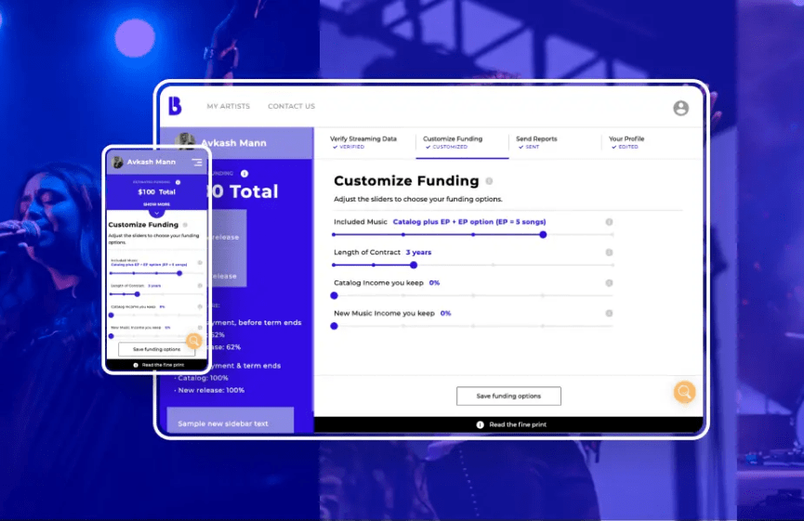Click the desktop Save funding options button

(508, 396)
